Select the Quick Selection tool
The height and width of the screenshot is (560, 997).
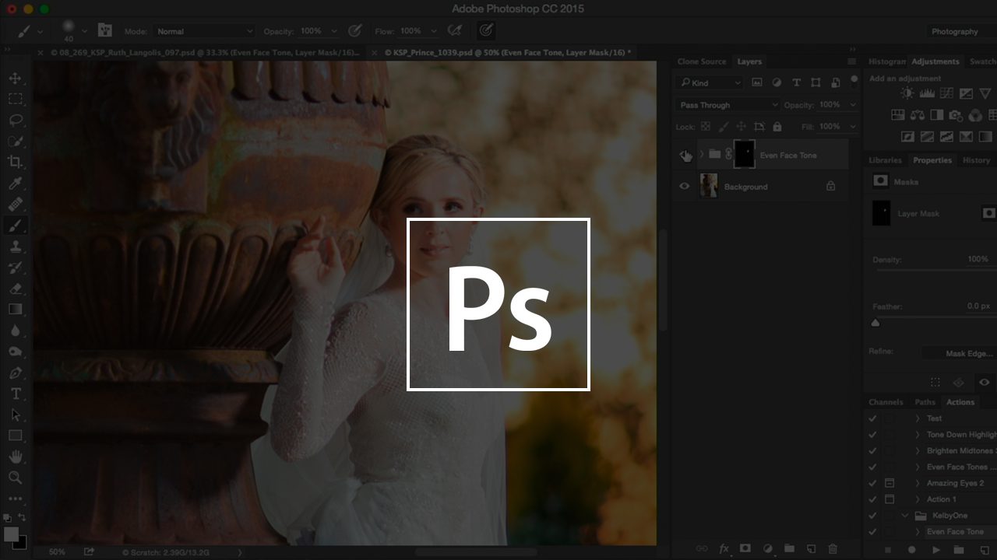[x=15, y=142]
